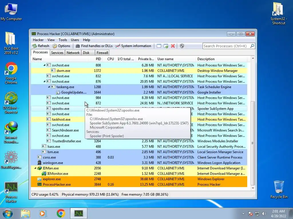Select DLCBoot - Shortcut desktop icon
The height and width of the screenshot is (219, 293).
[x=11, y=103]
